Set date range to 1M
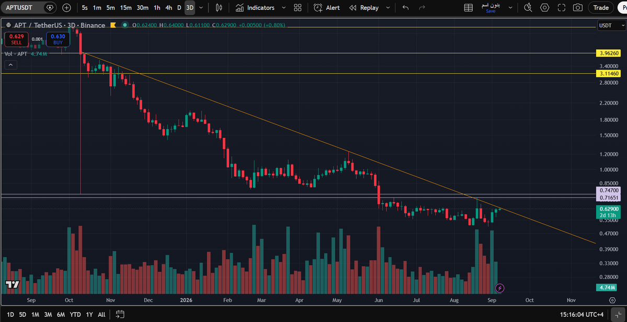Viewport: 627px width, 322px height. point(35,314)
